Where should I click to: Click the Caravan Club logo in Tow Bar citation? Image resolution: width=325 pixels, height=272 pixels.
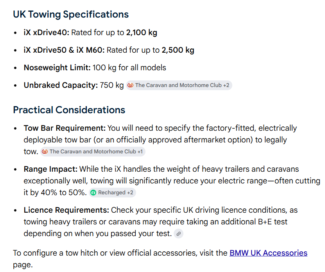click(45, 152)
